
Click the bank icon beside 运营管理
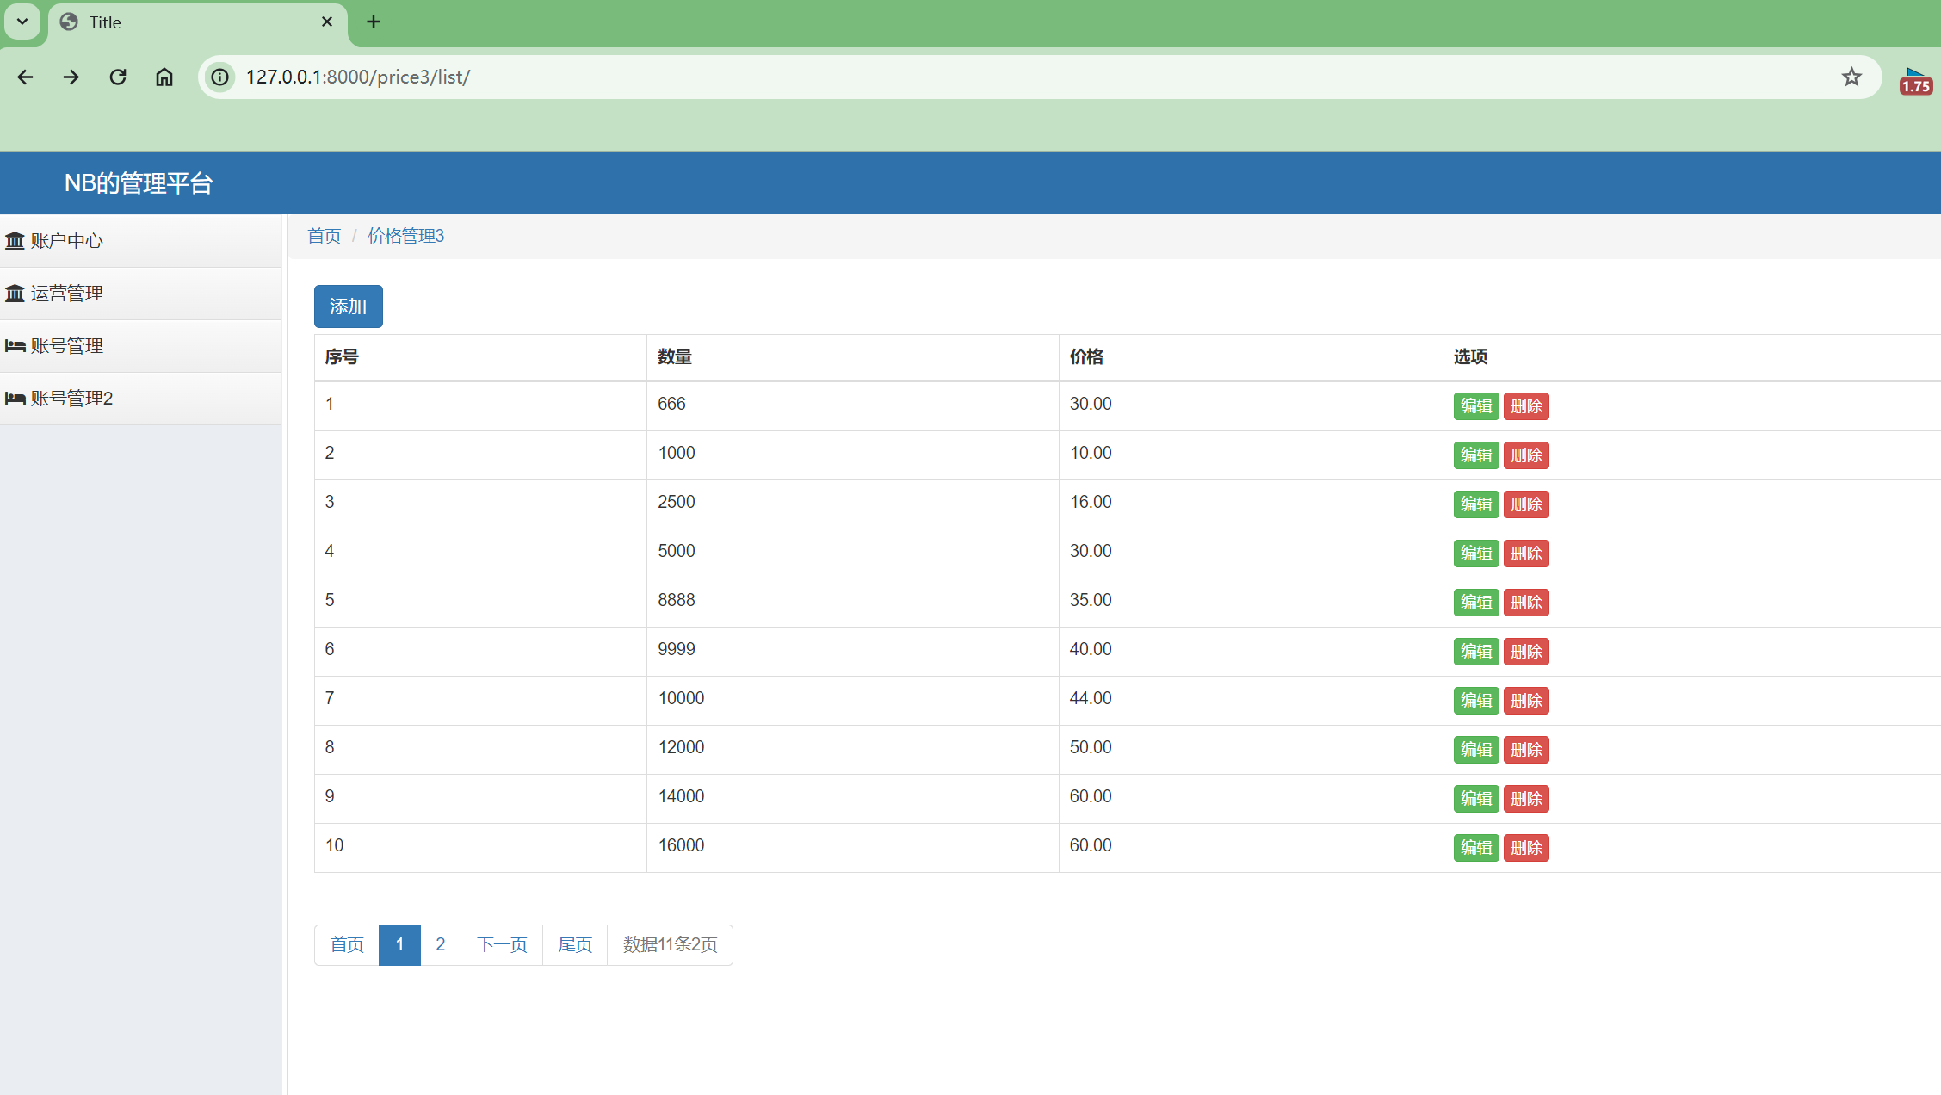pyautogui.click(x=15, y=294)
